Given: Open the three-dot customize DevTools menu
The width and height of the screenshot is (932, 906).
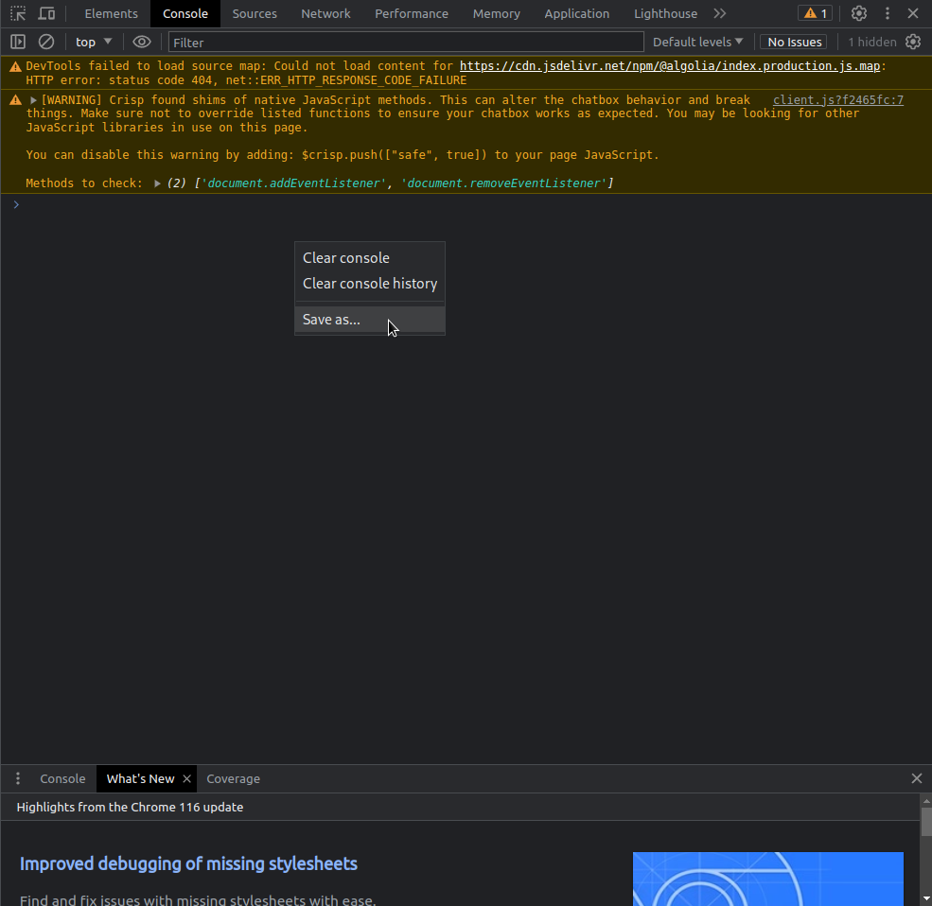Looking at the screenshot, I should 888,13.
